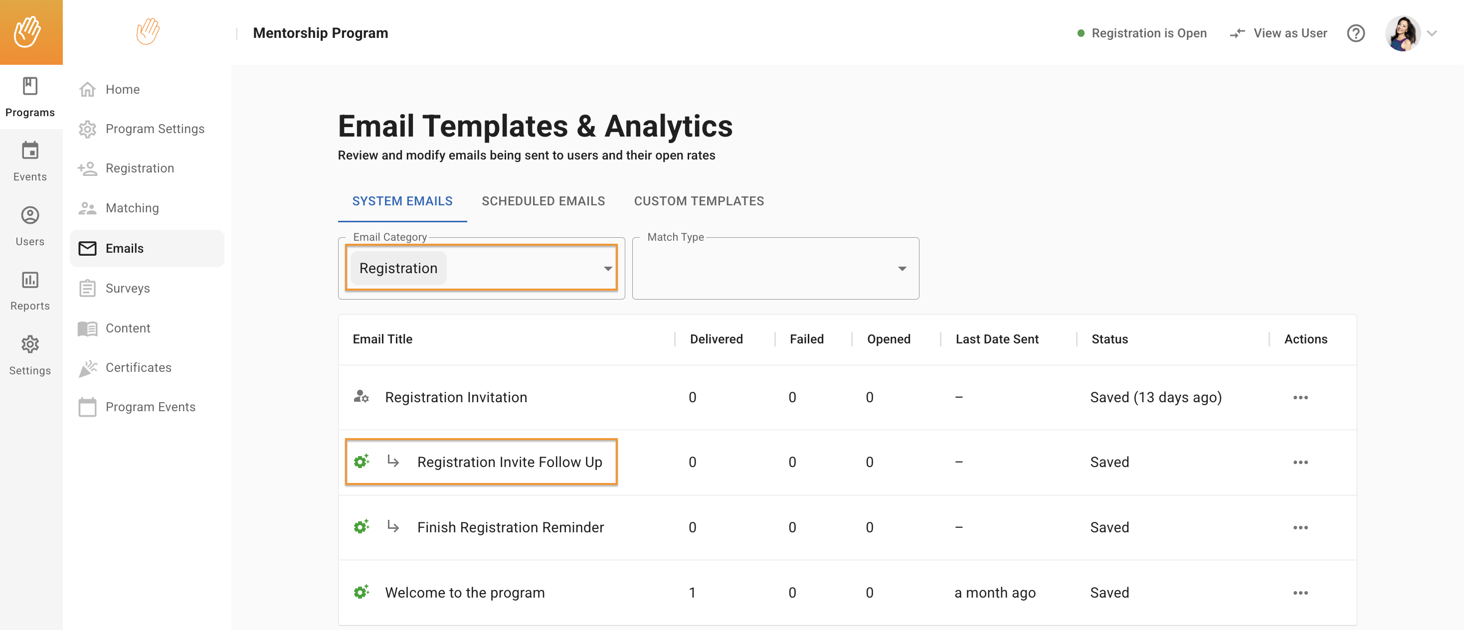
Task: Open the global Settings gear icon
Action: click(x=29, y=345)
